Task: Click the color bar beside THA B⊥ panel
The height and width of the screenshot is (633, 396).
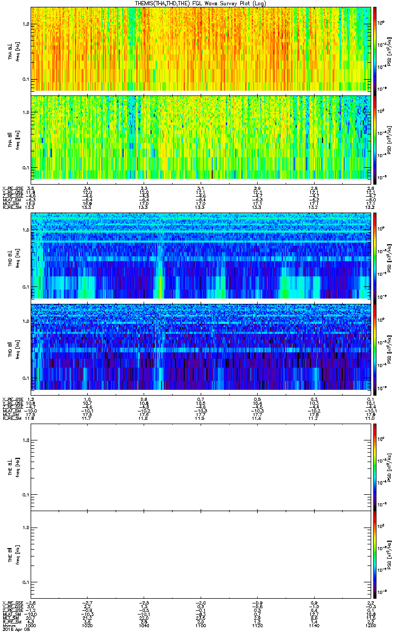Action: pyautogui.click(x=375, y=49)
